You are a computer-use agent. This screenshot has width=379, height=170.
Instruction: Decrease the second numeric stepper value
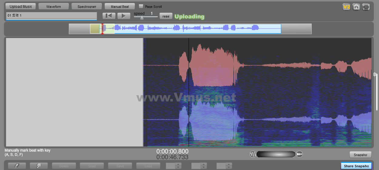(x=204, y=167)
